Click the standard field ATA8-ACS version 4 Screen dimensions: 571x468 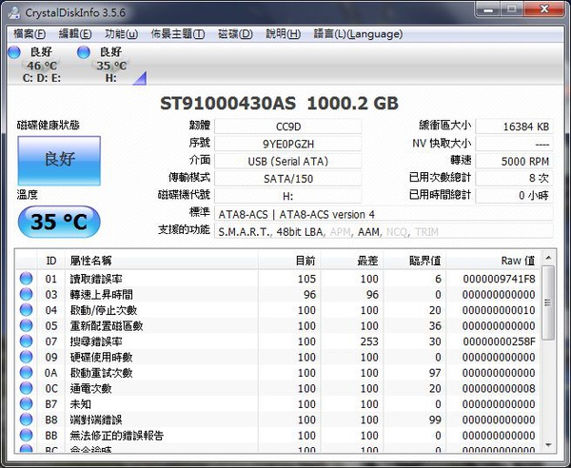tap(384, 214)
